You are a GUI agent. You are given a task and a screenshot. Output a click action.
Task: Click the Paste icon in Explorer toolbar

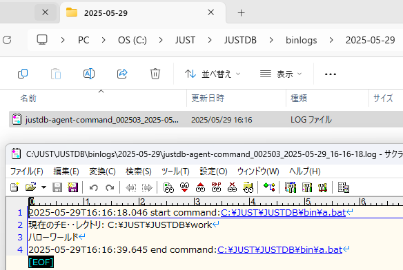56,74
